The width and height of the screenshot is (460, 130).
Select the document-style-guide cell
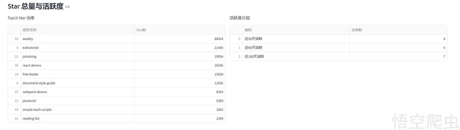click(39, 83)
